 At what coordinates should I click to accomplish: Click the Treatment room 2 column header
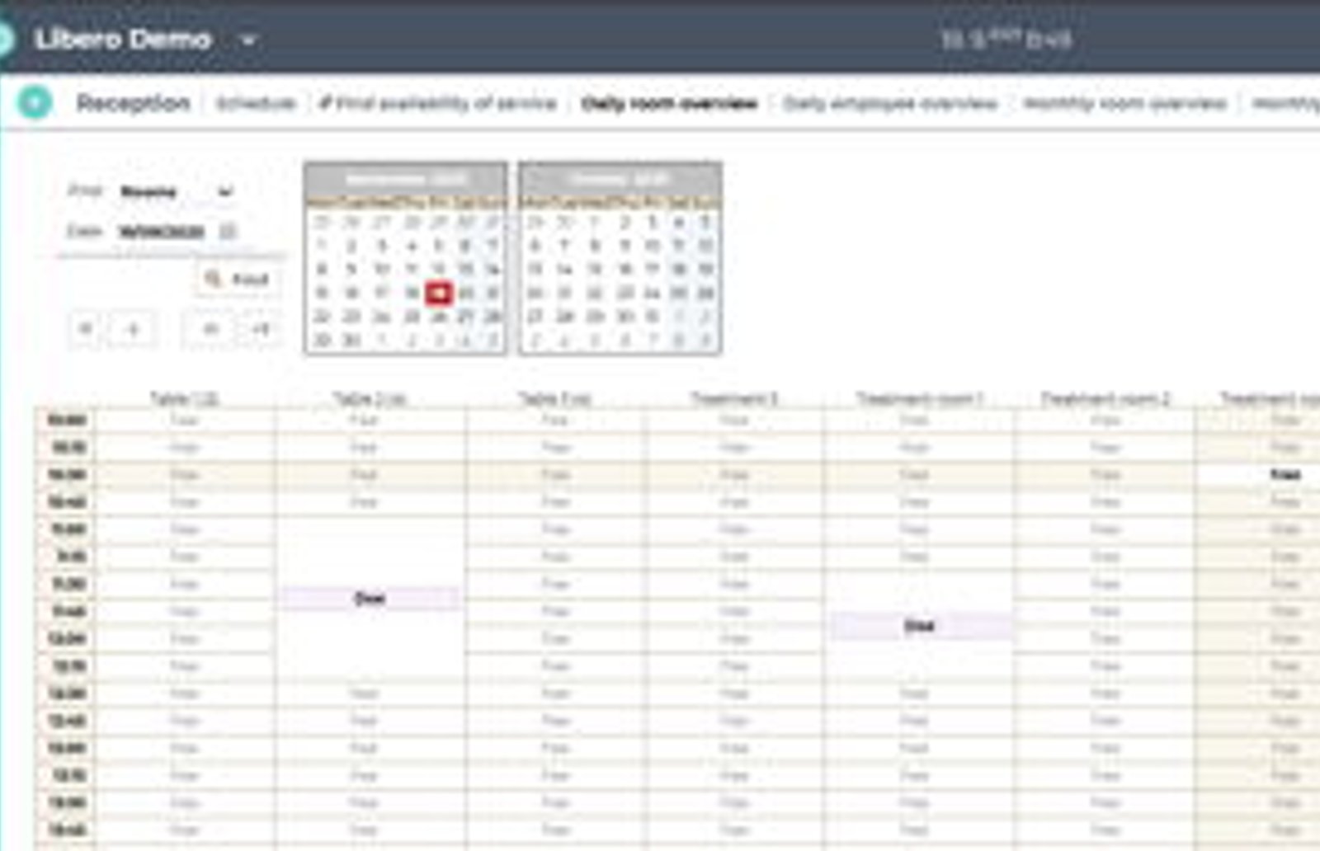(x=1105, y=398)
